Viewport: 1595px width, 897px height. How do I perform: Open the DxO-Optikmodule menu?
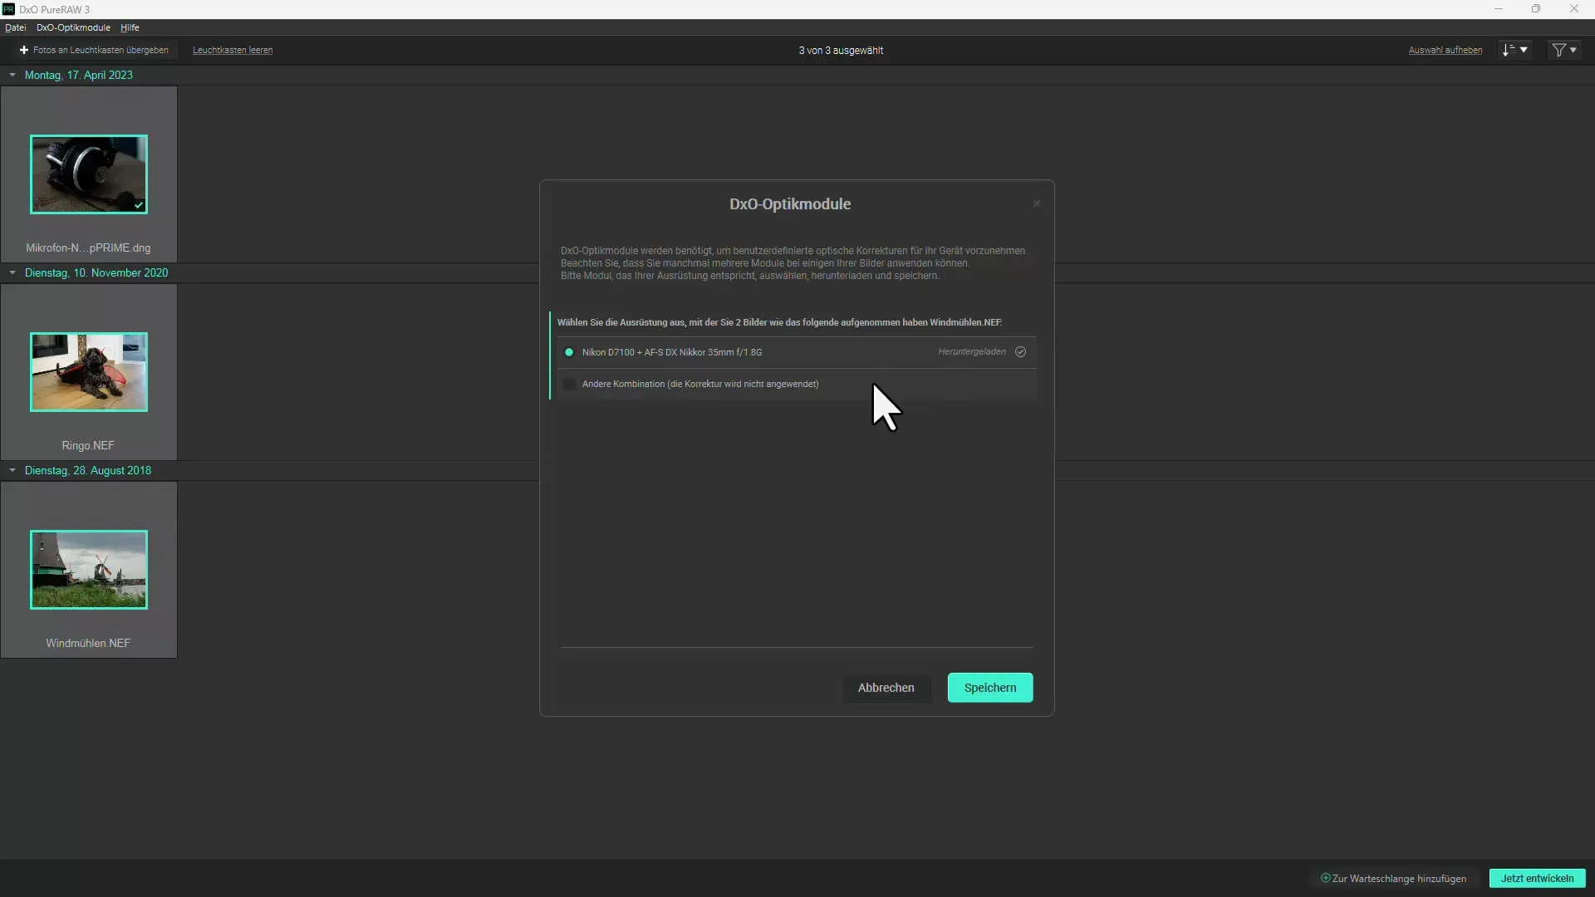73,27
